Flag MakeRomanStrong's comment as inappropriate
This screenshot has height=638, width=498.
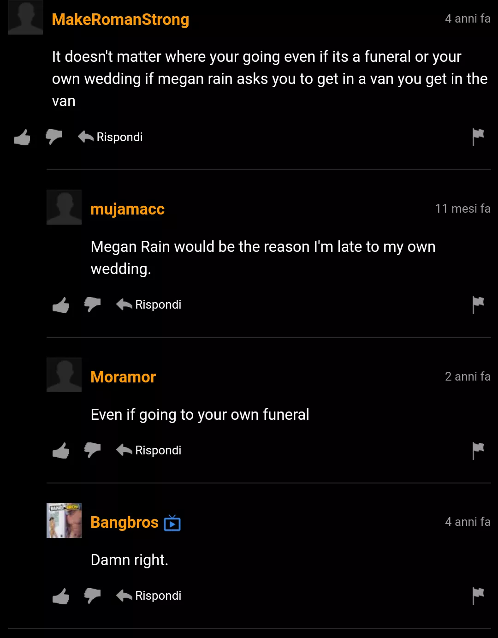(478, 137)
